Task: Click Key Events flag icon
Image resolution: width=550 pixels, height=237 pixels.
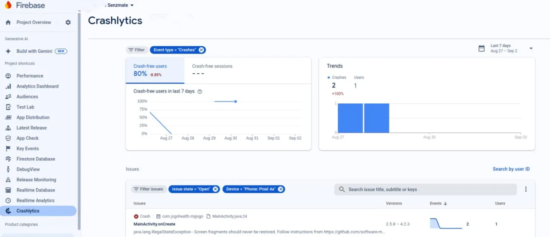Action: (8, 149)
